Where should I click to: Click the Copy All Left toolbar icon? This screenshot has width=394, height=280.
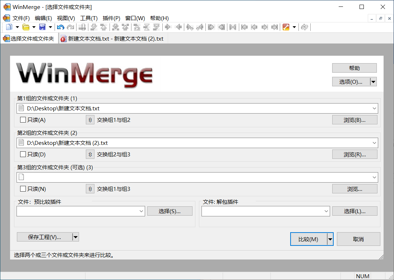(x=221, y=27)
